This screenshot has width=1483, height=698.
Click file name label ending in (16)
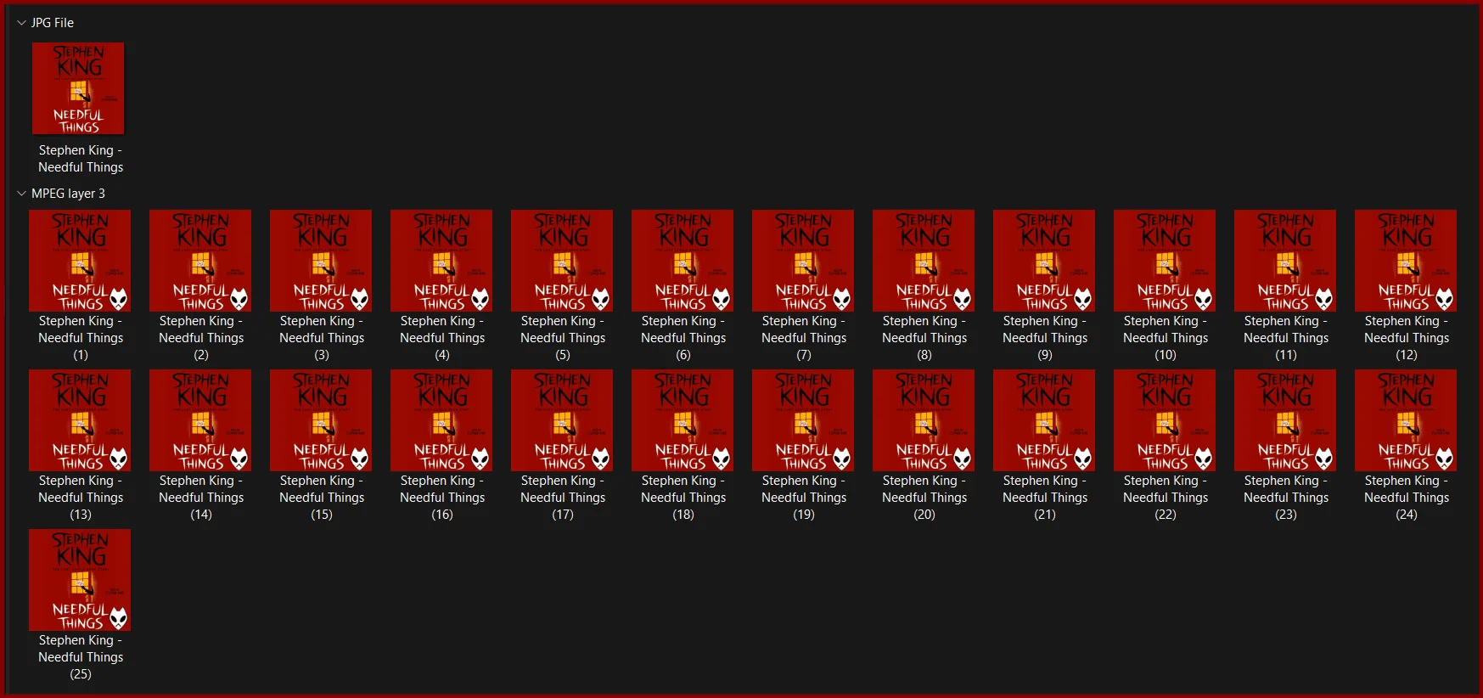click(442, 498)
